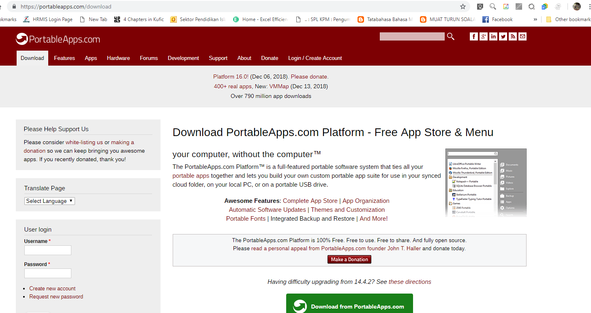
Task: Click the green Download from PortableApps.com button
Action: point(349,303)
